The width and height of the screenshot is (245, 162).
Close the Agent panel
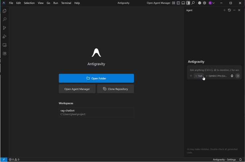tap(239, 10)
